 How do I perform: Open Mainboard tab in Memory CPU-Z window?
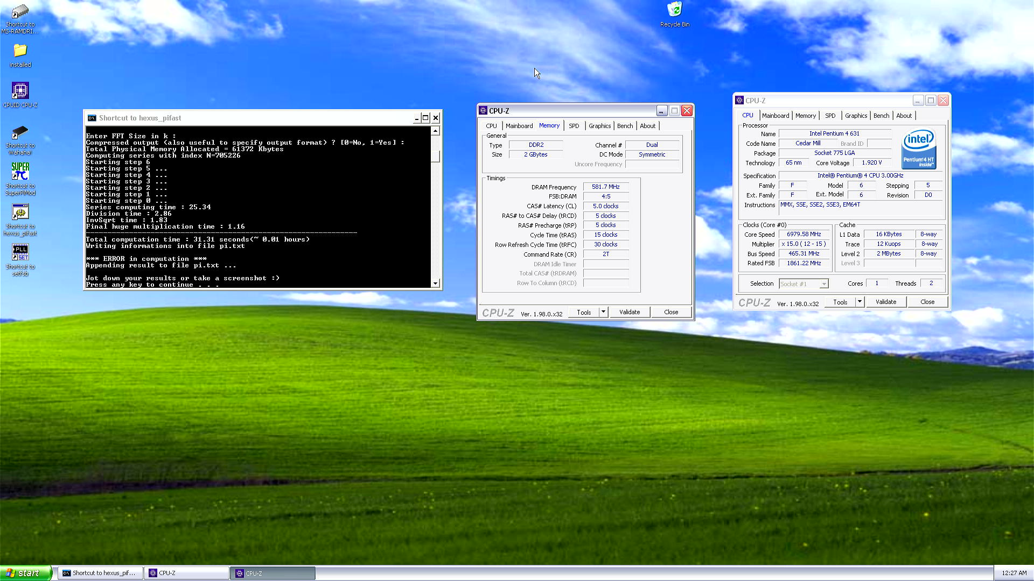[519, 126]
